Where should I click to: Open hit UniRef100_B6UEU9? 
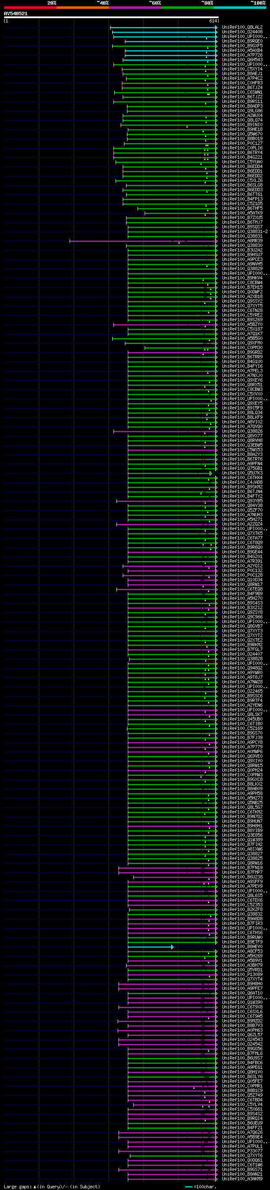(242, 1122)
